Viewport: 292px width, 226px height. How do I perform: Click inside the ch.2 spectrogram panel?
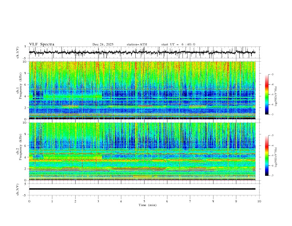pos(142,151)
